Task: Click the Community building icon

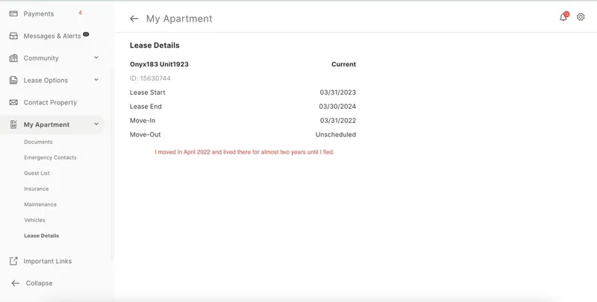Action: click(13, 58)
